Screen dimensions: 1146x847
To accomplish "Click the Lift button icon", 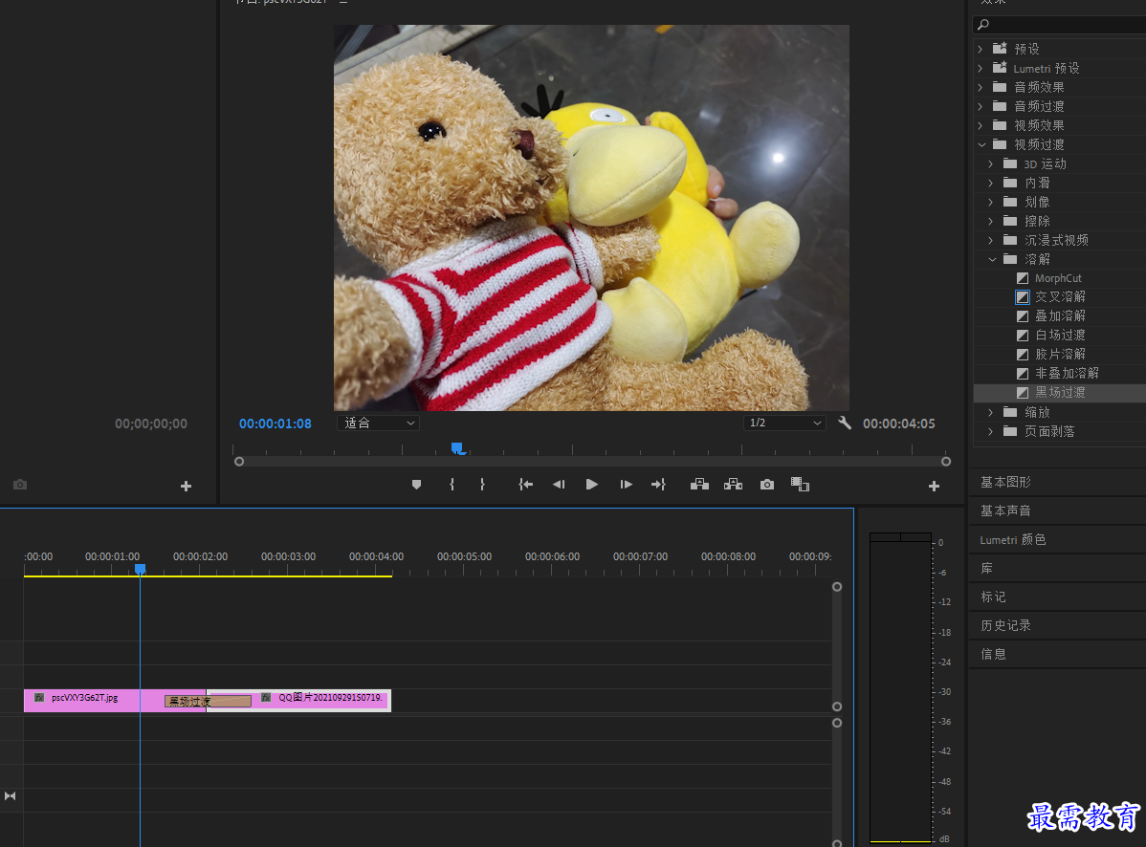I will tap(699, 485).
